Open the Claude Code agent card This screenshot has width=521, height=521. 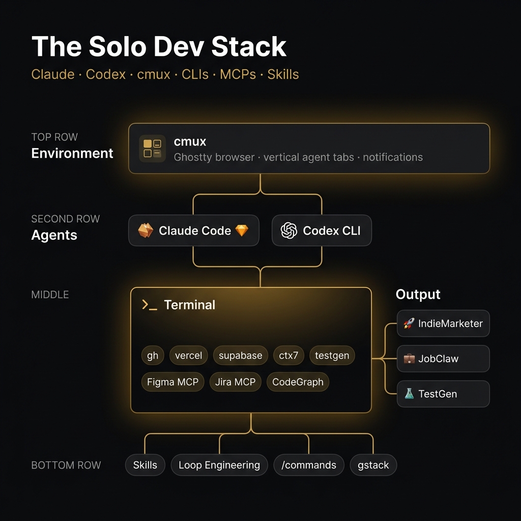tap(194, 230)
